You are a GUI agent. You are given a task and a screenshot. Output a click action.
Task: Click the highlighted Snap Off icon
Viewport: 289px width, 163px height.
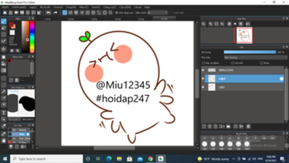tap(65, 13)
